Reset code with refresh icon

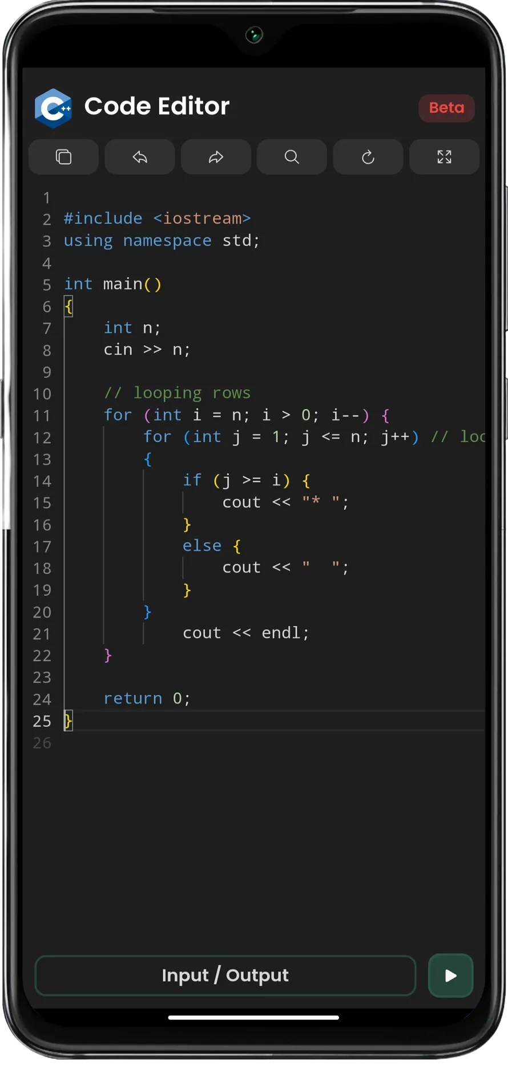tap(368, 157)
